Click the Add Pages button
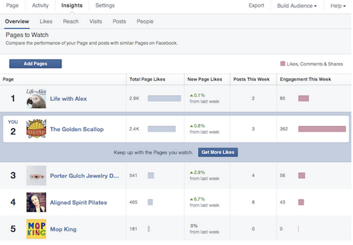The image size is (353, 245). (x=35, y=64)
